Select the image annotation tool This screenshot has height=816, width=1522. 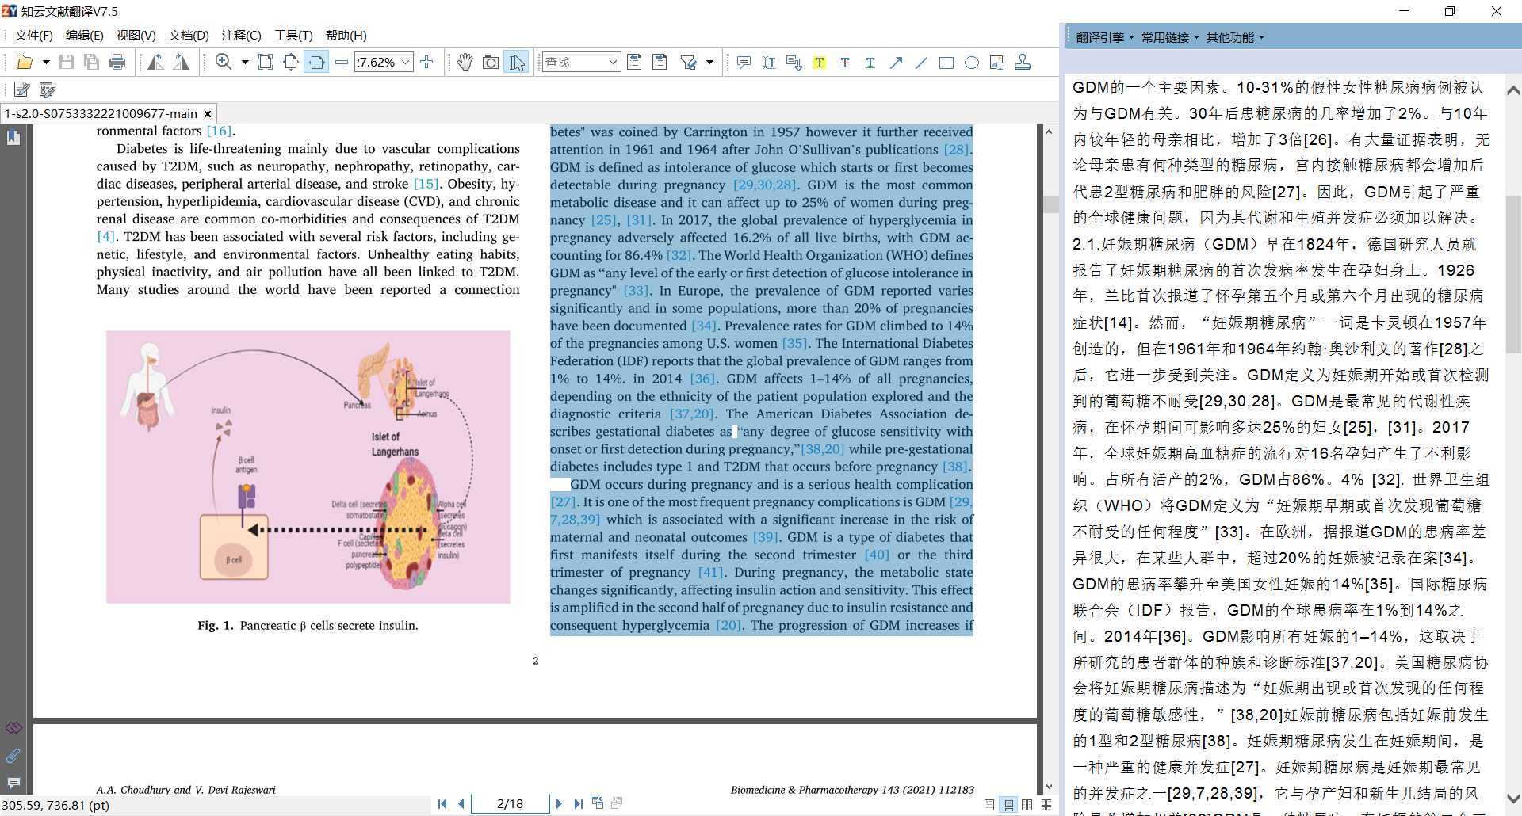click(997, 63)
